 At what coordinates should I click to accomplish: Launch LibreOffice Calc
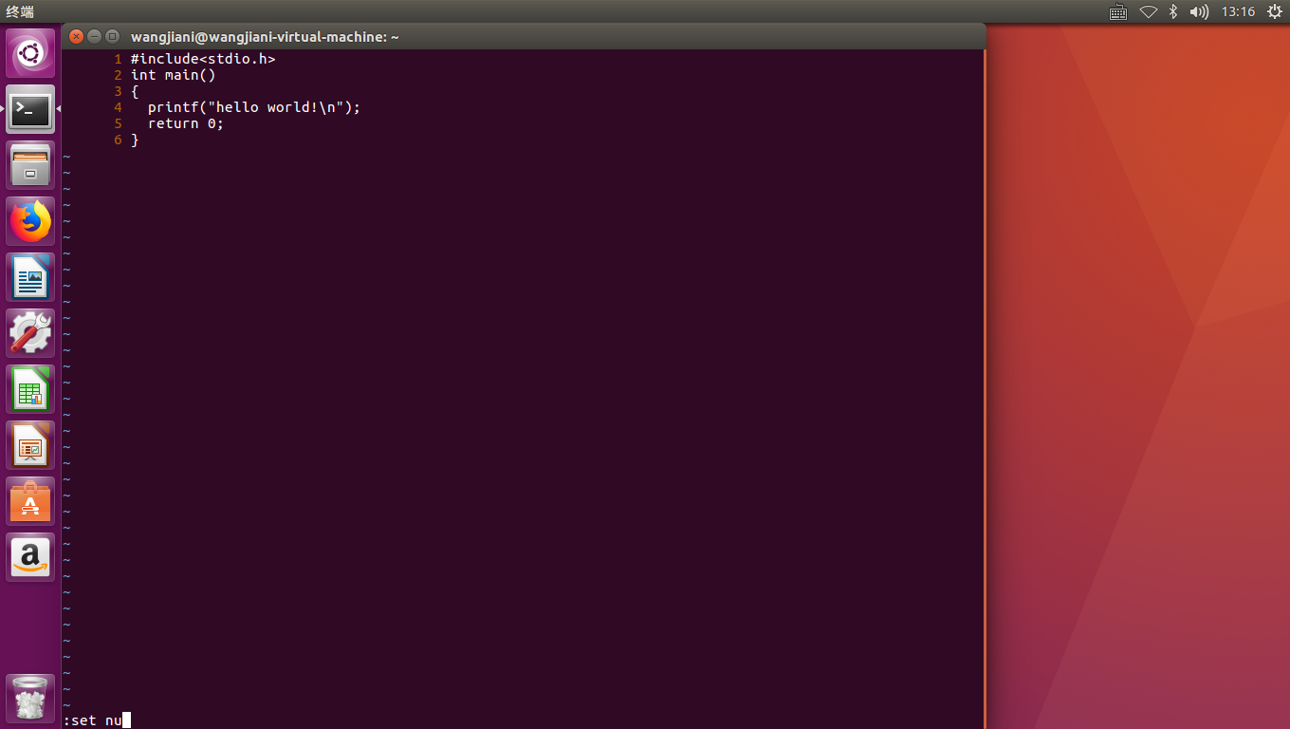pos(29,389)
